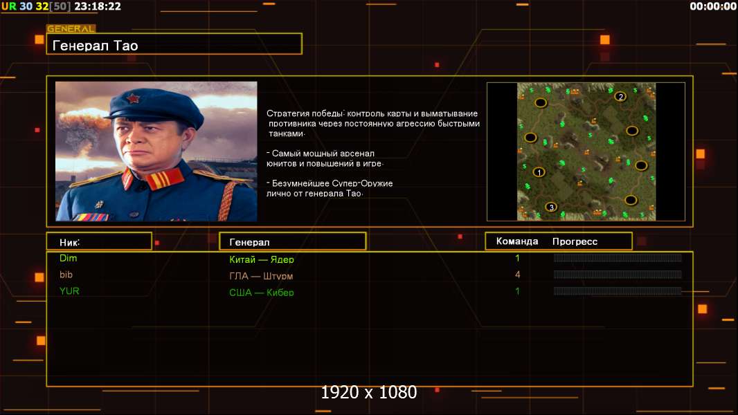Click team number 4 in bib's row

(517, 275)
